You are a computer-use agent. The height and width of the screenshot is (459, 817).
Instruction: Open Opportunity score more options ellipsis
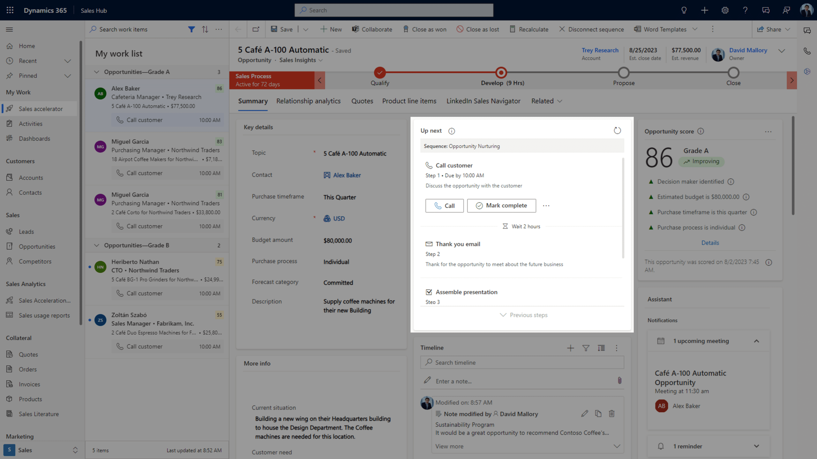768,132
